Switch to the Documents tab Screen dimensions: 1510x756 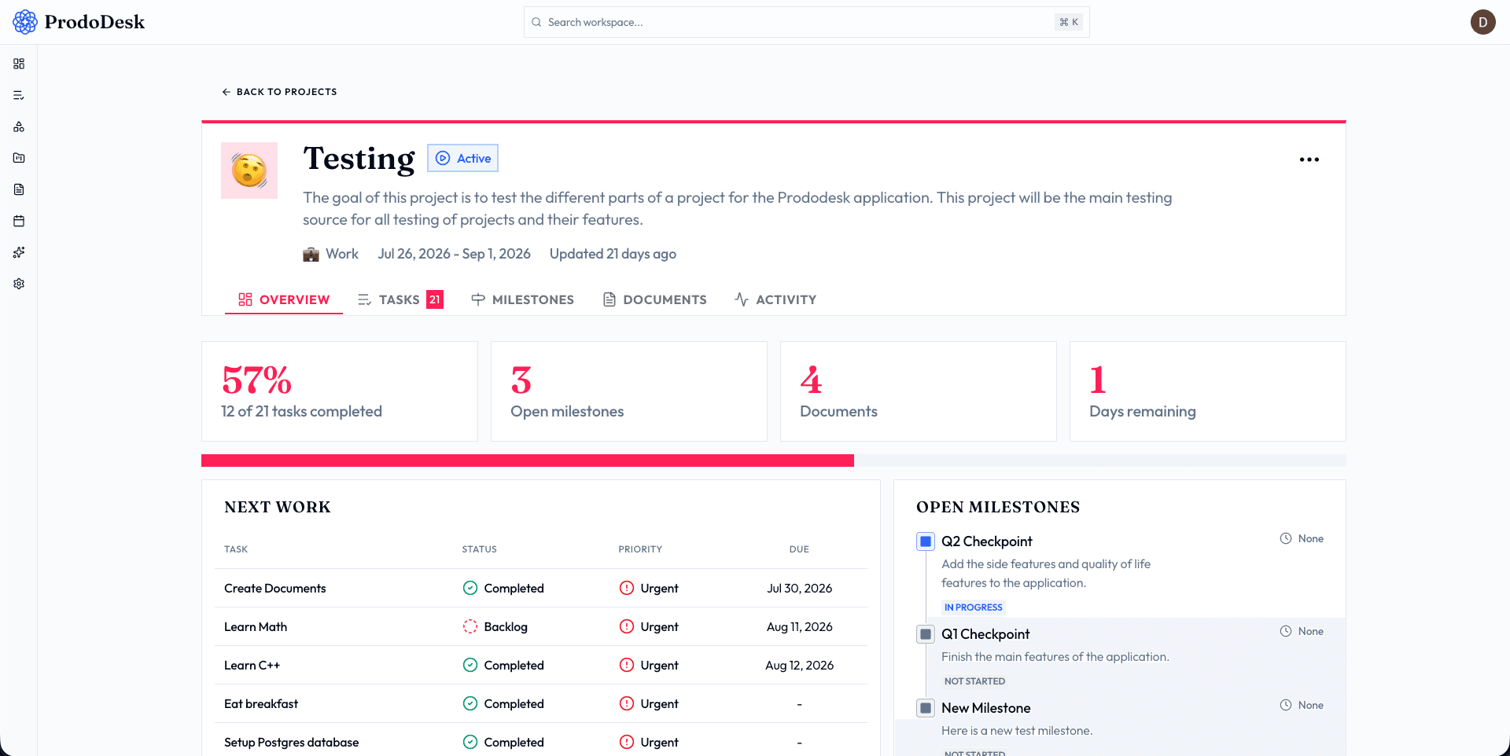[x=655, y=299]
